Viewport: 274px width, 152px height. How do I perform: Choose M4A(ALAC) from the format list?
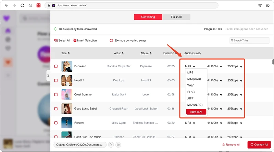(x=195, y=105)
